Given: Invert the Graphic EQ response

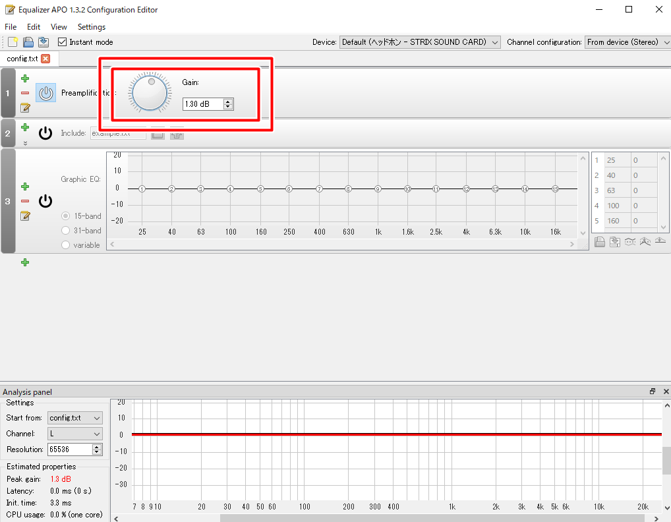Looking at the screenshot, I should [x=630, y=242].
